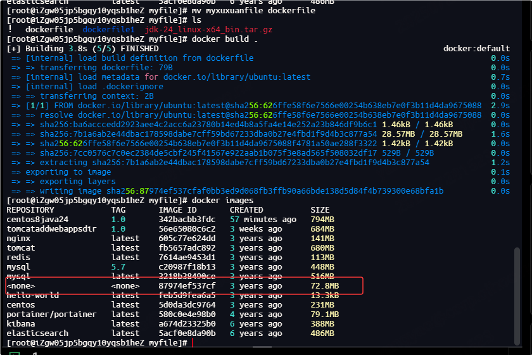
Task: Click the 'writing image sha256:87974ef5' line
Action: (x=241, y=191)
